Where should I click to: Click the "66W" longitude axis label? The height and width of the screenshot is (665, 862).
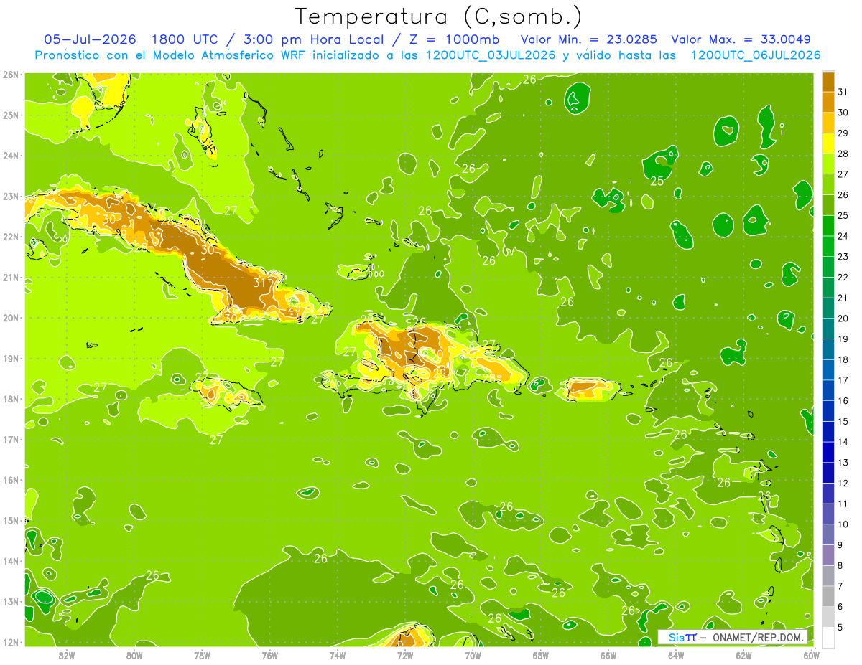pyautogui.click(x=608, y=655)
